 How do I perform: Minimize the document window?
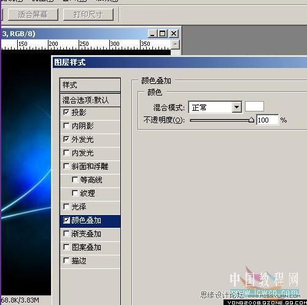pyautogui.click(x=152, y=34)
